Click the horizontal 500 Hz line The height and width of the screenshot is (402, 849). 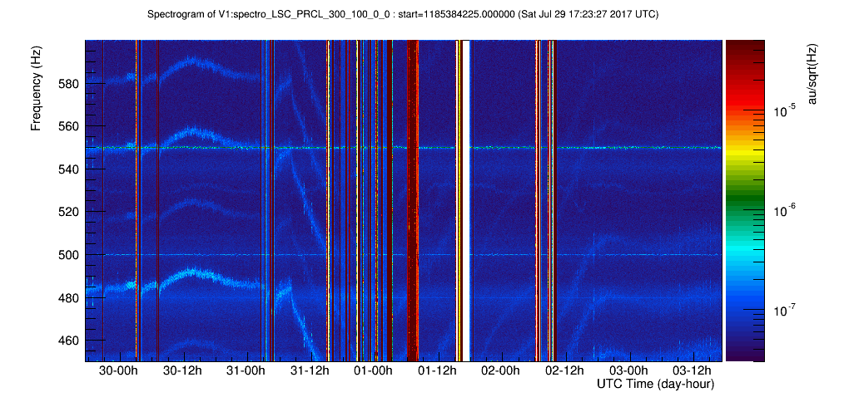click(404, 254)
